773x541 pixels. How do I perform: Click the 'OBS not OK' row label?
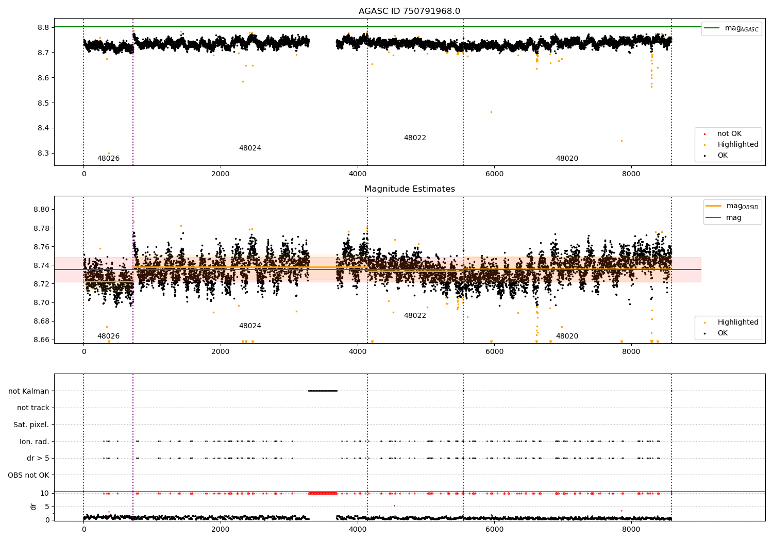pos(28,475)
